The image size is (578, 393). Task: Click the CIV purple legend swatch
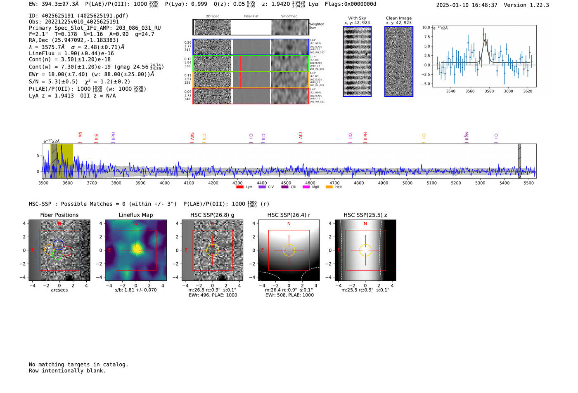click(x=262, y=187)
